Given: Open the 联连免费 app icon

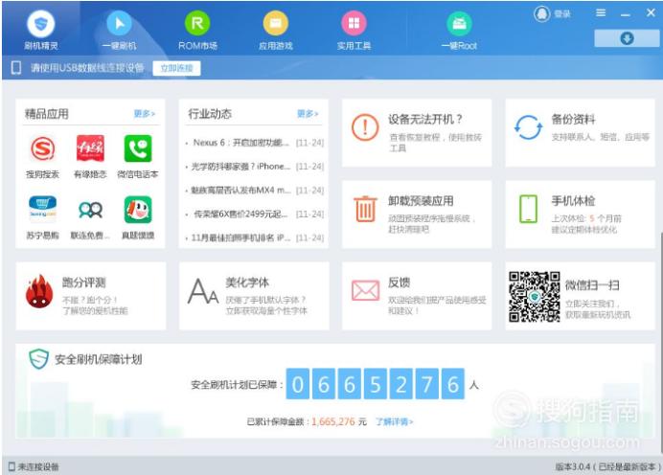Looking at the screenshot, I should pyautogui.click(x=90, y=210).
